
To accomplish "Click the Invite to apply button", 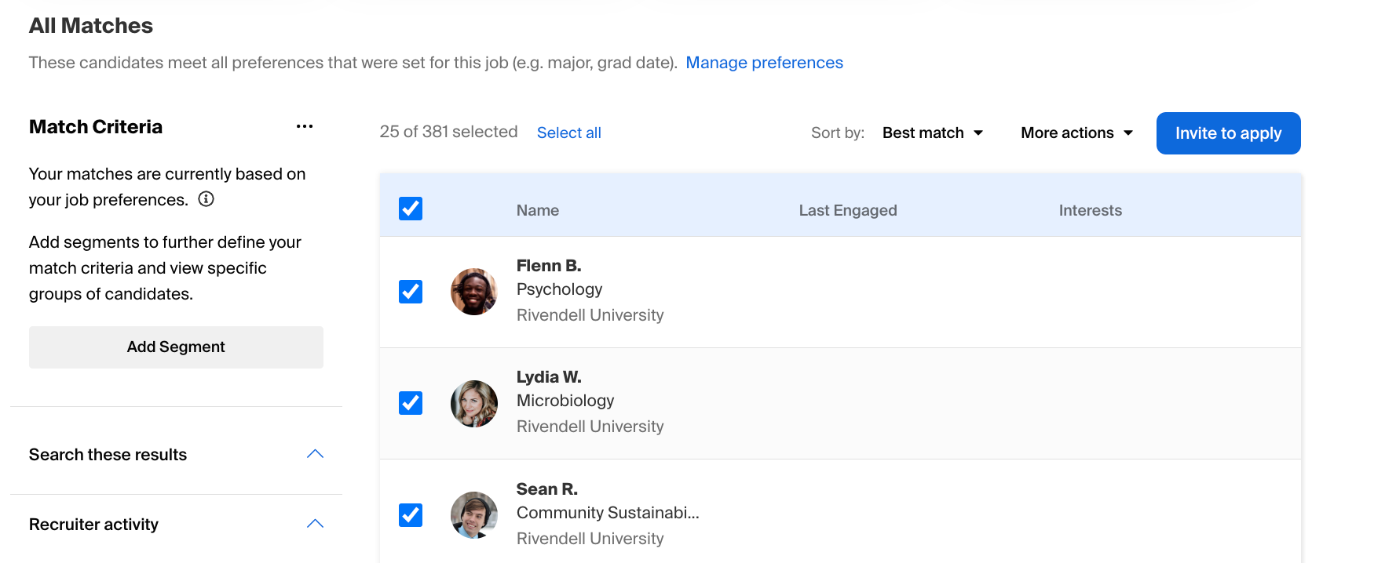I will click(x=1228, y=133).
